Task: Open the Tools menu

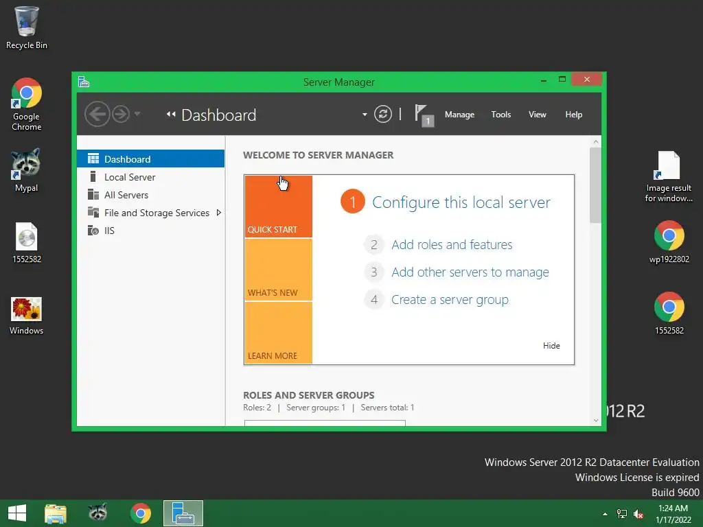Action: point(500,115)
